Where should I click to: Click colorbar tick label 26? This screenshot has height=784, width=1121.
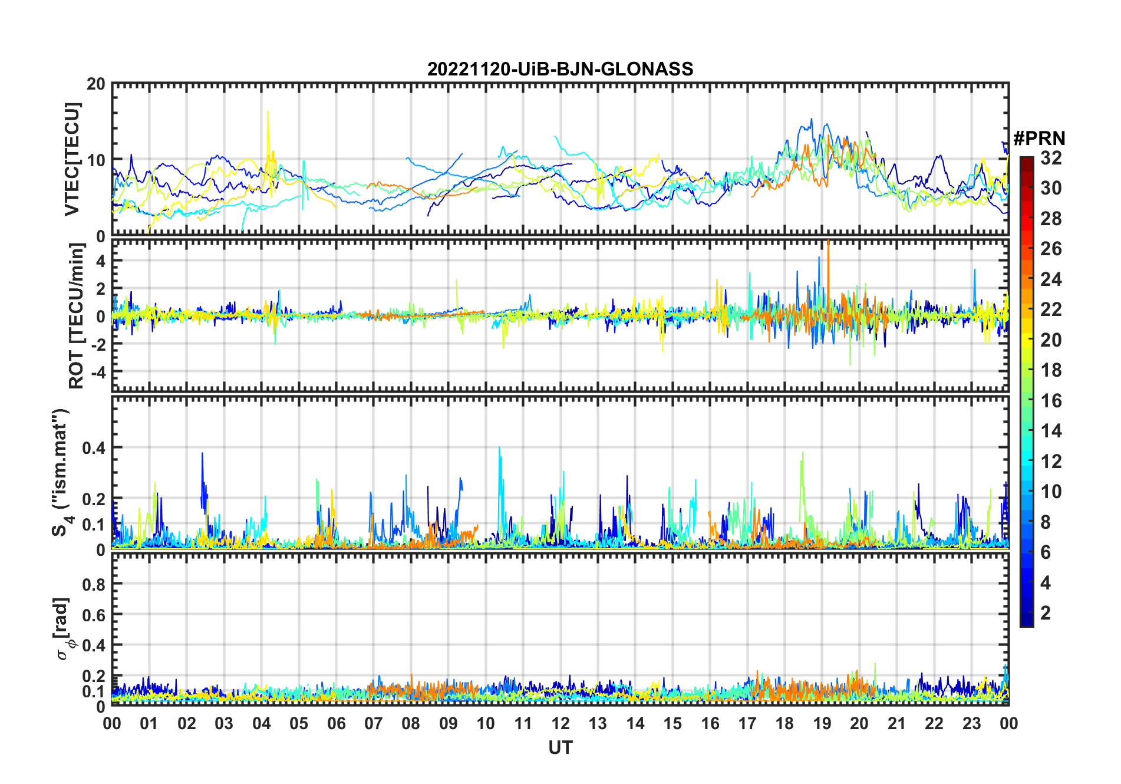(x=1051, y=249)
